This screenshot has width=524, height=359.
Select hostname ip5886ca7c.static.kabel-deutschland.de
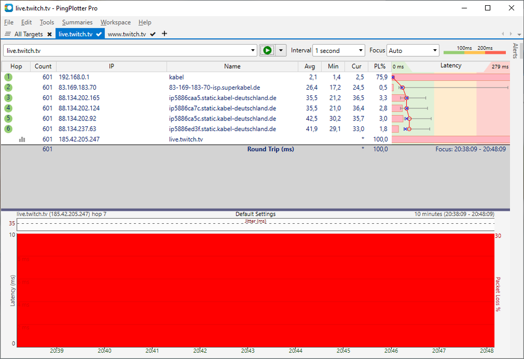(x=223, y=108)
